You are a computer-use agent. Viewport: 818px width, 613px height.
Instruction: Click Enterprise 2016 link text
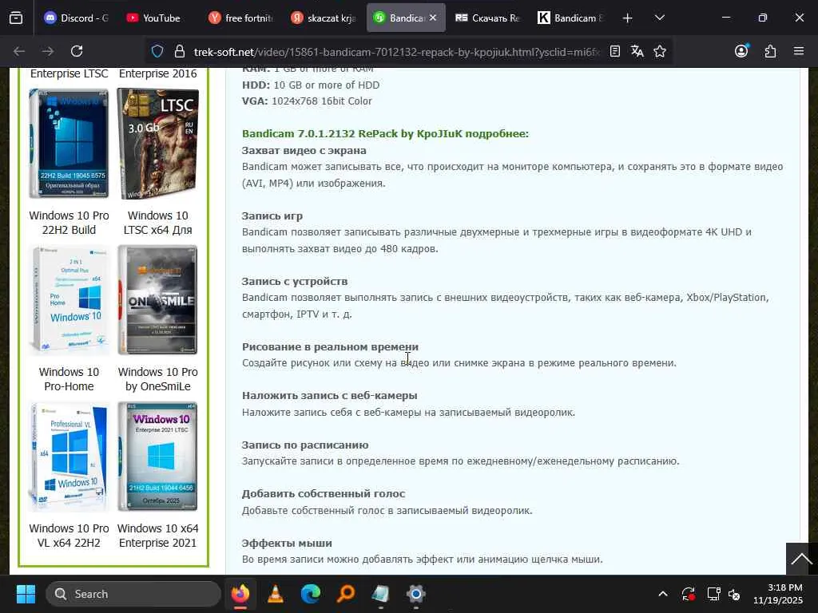(157, 73)
